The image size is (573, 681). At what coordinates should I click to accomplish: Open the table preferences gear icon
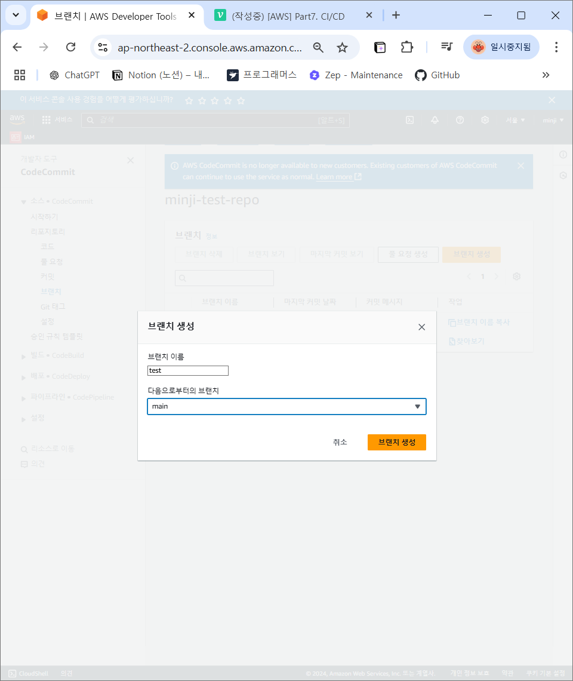pos(516,276)
